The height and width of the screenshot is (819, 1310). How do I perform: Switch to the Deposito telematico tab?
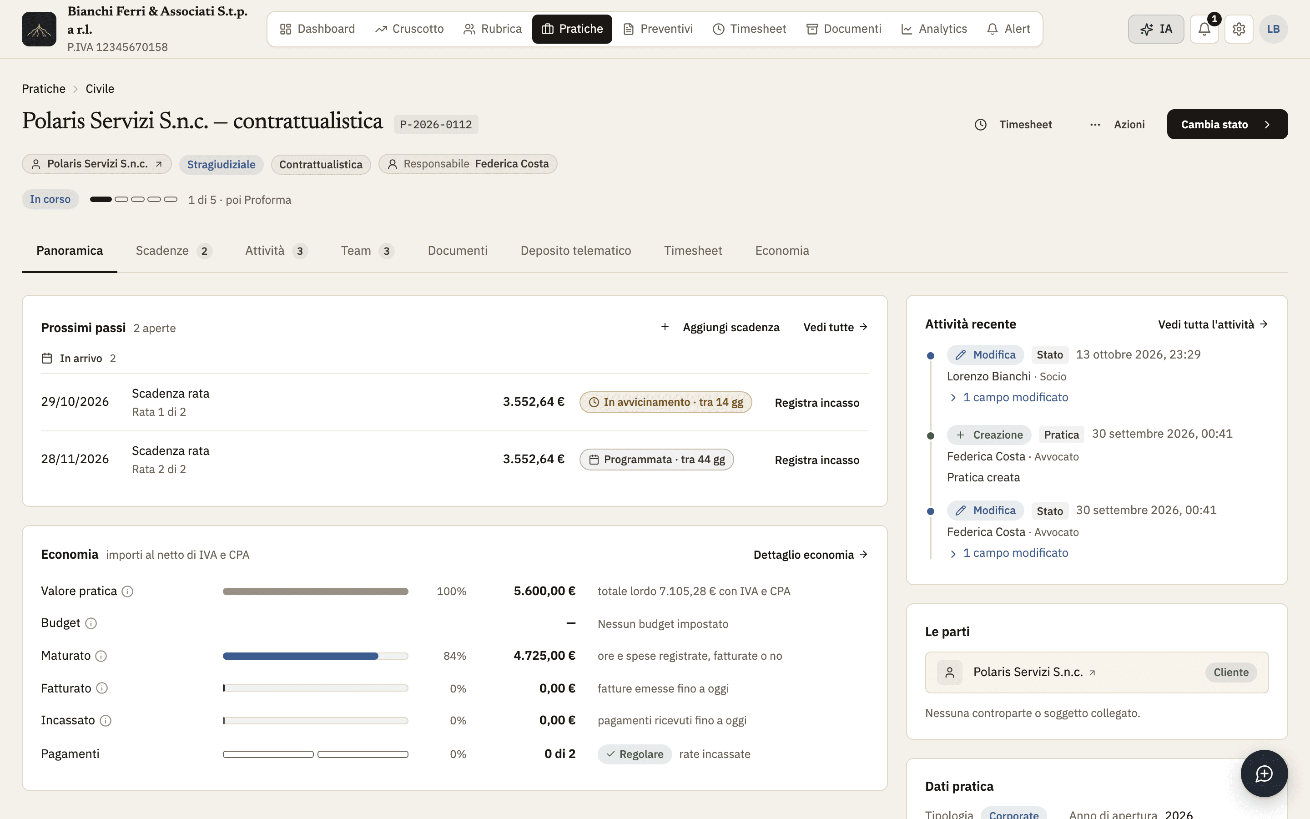(x=575, y=251)
